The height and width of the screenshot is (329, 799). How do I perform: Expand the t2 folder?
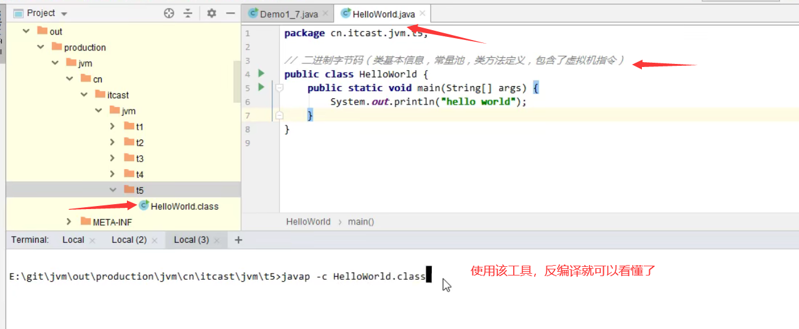click(x=112, y=143)
